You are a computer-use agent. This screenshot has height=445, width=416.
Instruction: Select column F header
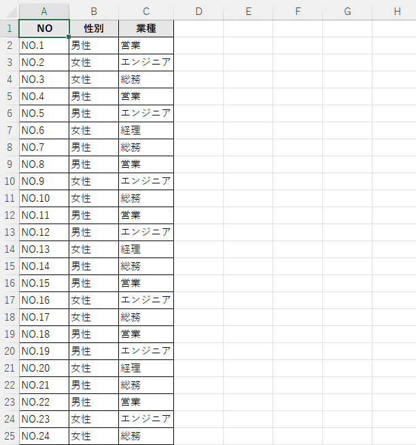pos(298,12)
